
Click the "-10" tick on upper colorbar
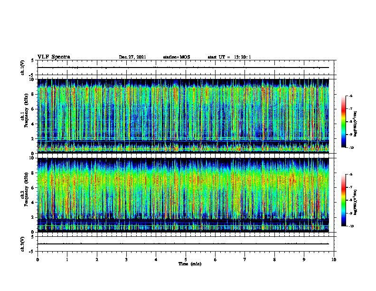[x=351, y=148]
